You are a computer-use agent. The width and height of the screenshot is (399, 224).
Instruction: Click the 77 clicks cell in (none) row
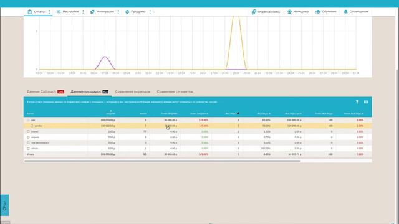pyautogui.click(x=145, y=131)
